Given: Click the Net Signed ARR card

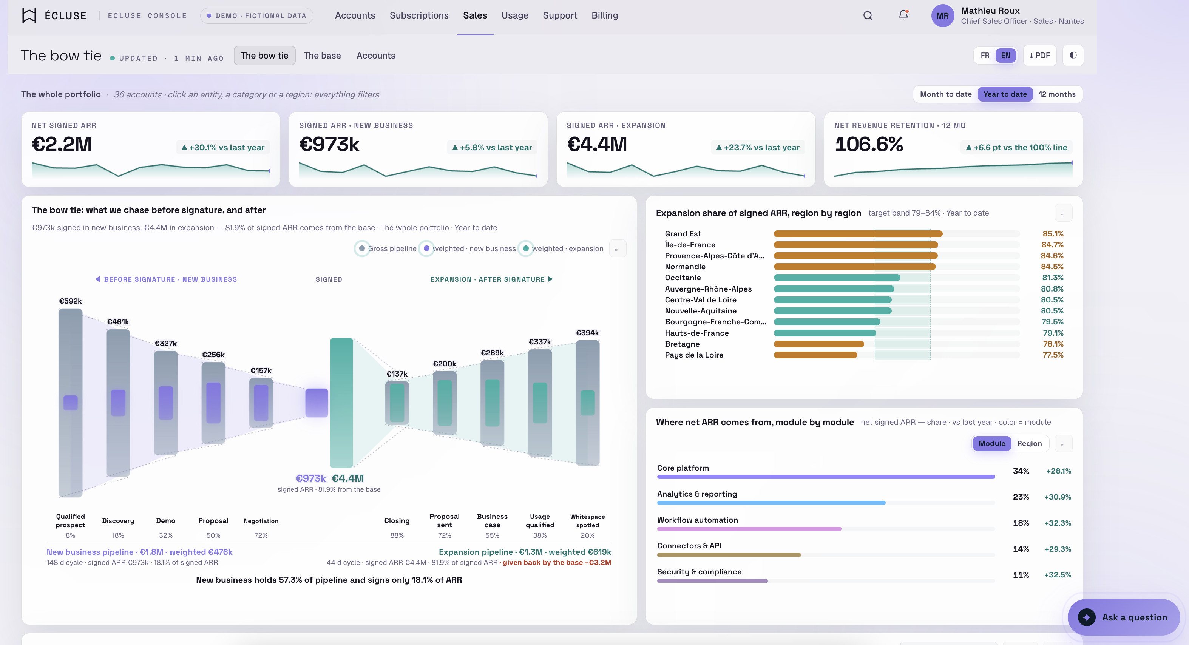Looking at the screenshot, I should pyautogui.click(x=150, y=150).
